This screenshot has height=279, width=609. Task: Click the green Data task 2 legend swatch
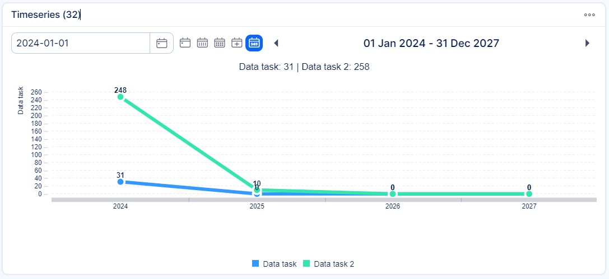point(306,263)
